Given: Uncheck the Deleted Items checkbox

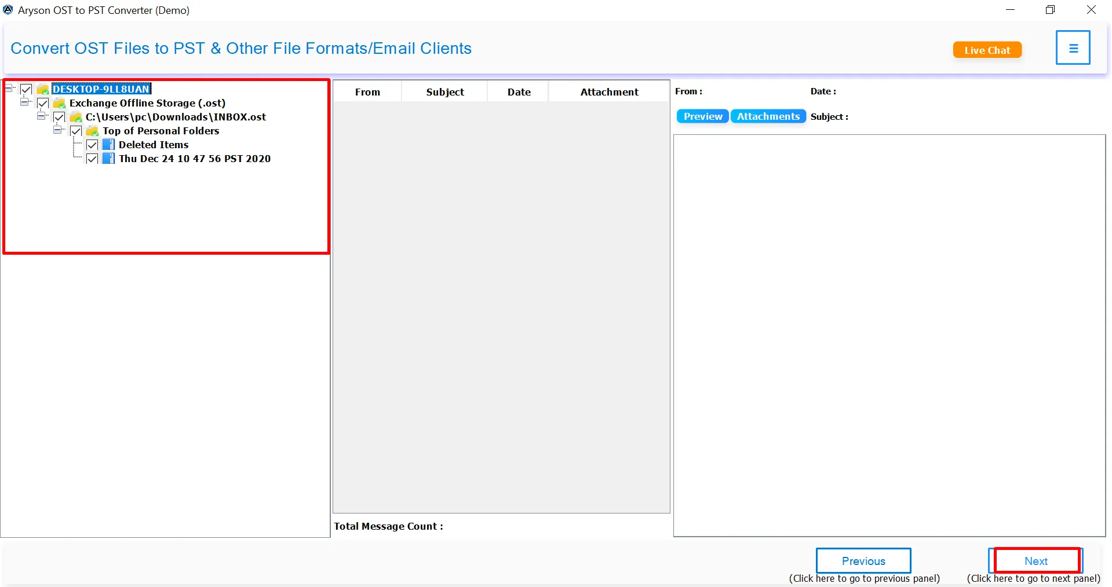Looking at the screenshot, I should 92,145.
